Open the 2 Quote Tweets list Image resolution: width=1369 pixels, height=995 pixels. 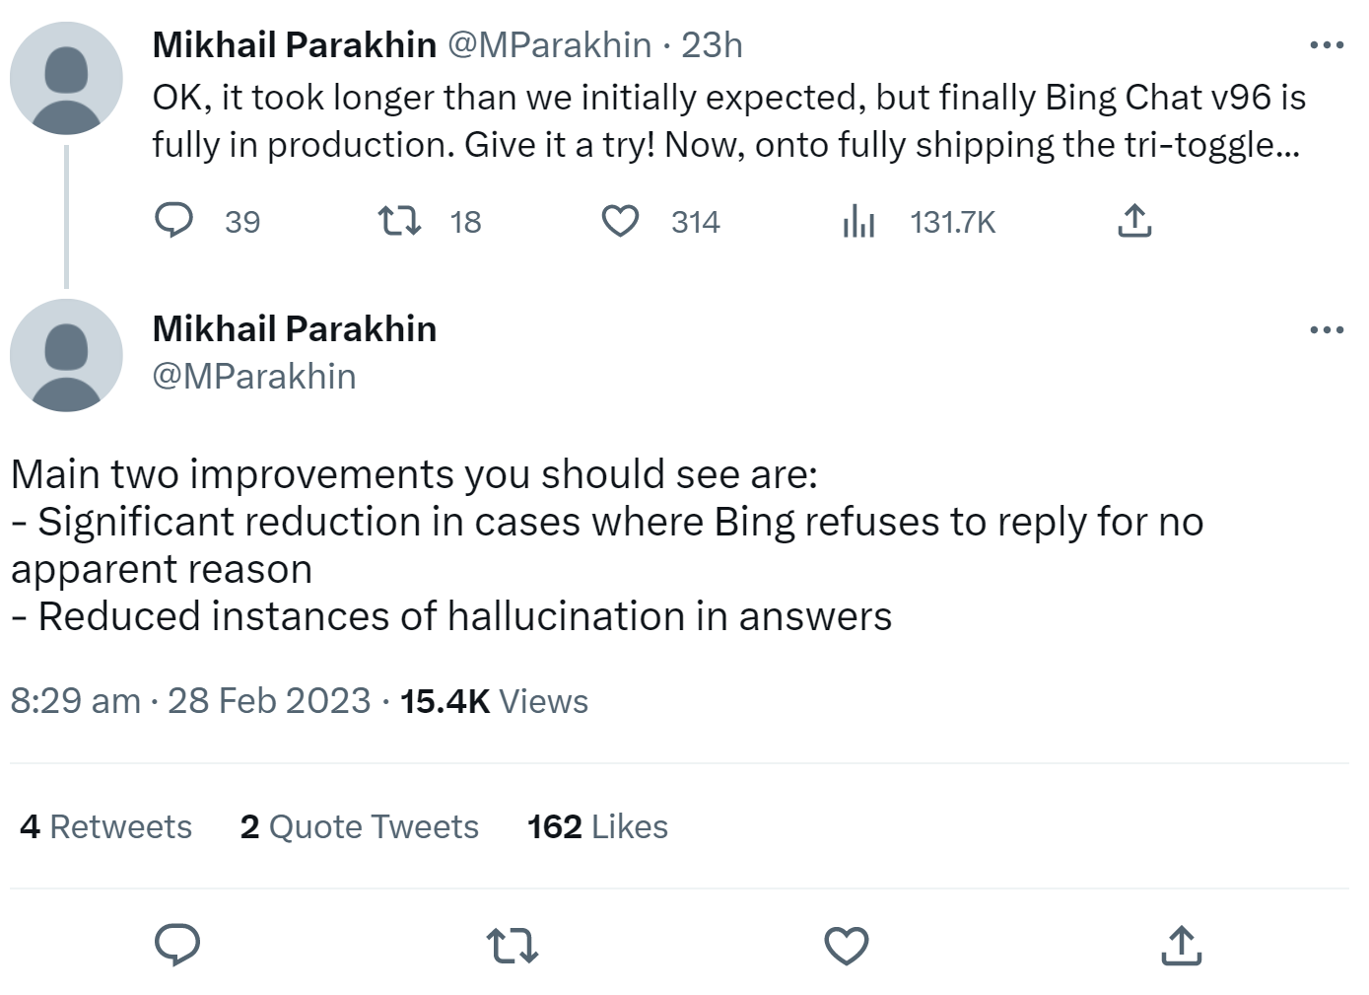[360, 827]
